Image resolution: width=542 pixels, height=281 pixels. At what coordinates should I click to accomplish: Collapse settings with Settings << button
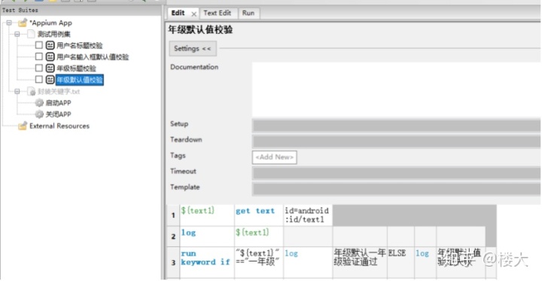tap(193, 49)
